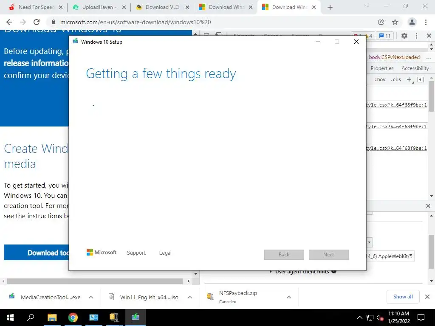
Task: Click the page horizontal scrollbar
Action: coord(95,281)
